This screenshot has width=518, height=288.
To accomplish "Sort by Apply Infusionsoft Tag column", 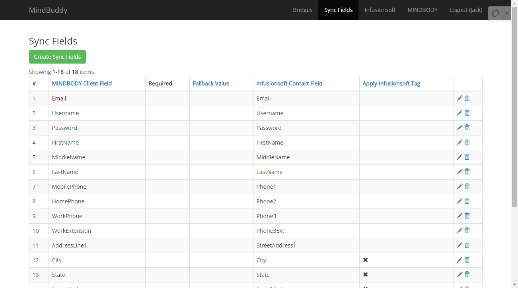I will pos(391,83).
